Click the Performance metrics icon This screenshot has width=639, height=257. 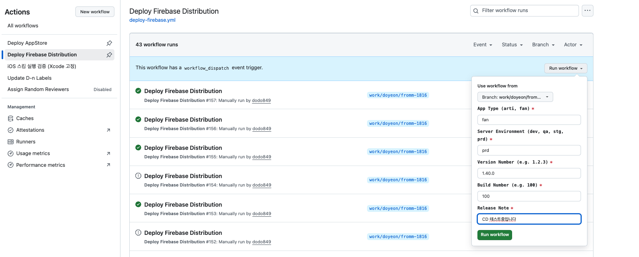[11, 165]
